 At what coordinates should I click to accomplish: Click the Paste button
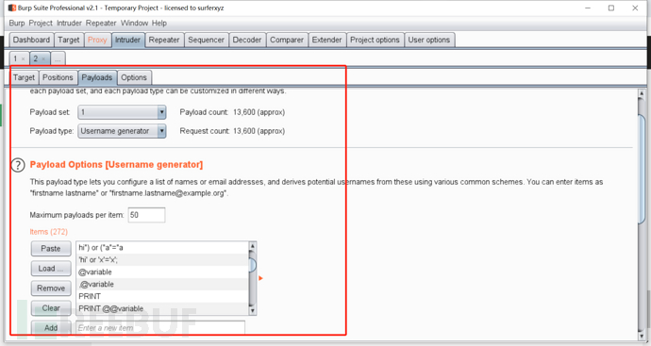[51, 249]
